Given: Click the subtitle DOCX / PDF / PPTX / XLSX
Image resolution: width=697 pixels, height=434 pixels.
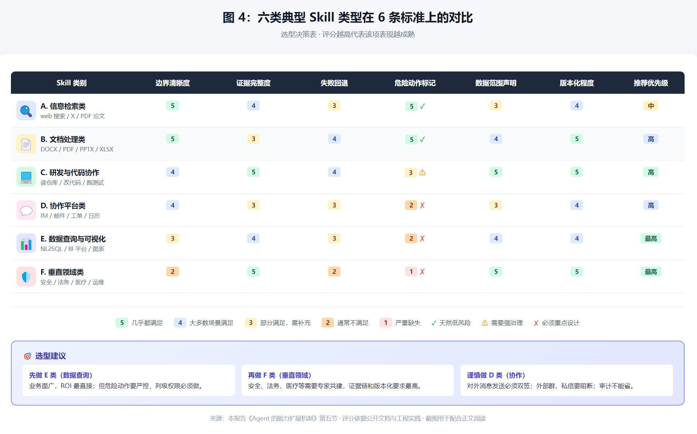Looking at the screenshot, I should (x=77, y=149).
